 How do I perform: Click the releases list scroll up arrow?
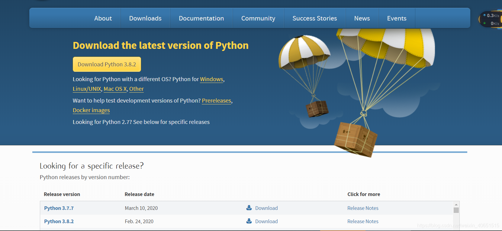point(456,204)
